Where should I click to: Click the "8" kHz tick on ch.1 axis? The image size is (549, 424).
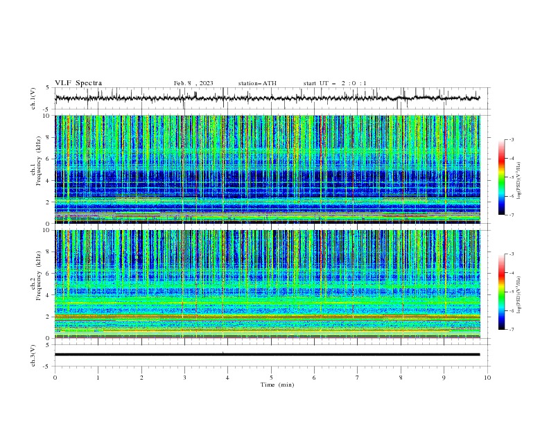click(49, 137)
